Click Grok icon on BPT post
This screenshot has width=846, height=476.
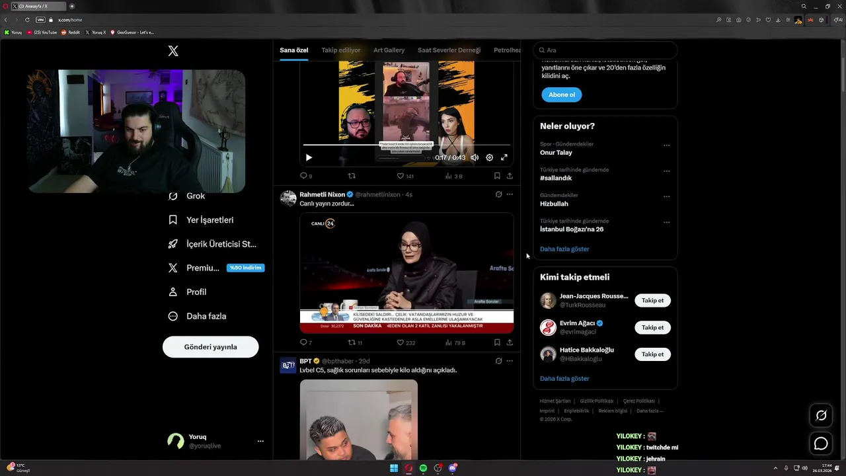pos(498,361)
